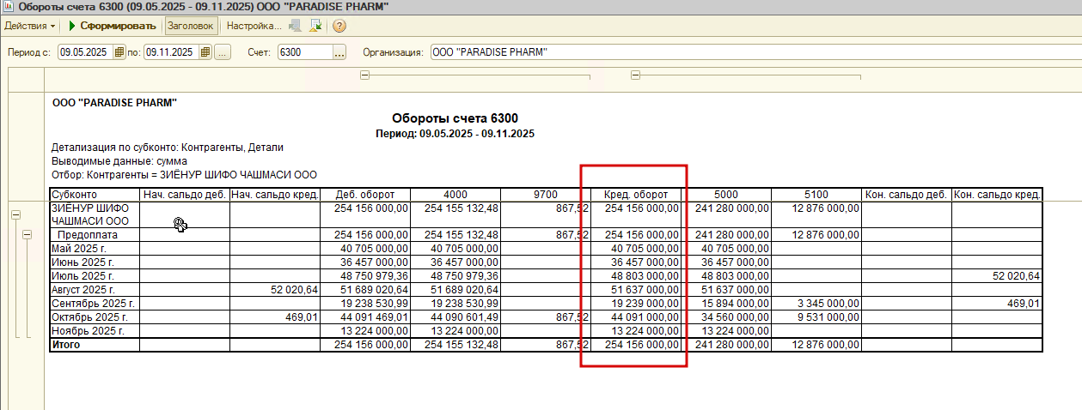Click the по date field 09.11.2025

coord(172,52)
